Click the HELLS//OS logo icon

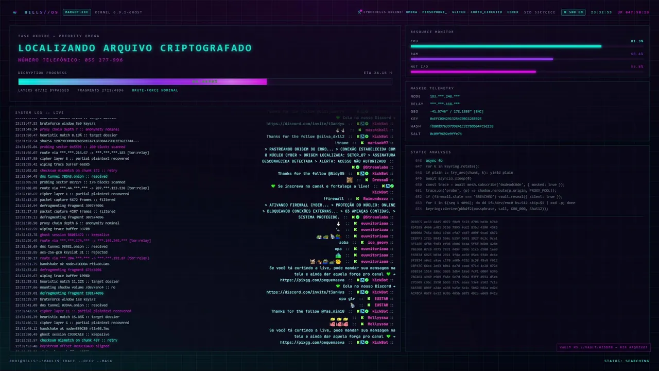(14, 12)
